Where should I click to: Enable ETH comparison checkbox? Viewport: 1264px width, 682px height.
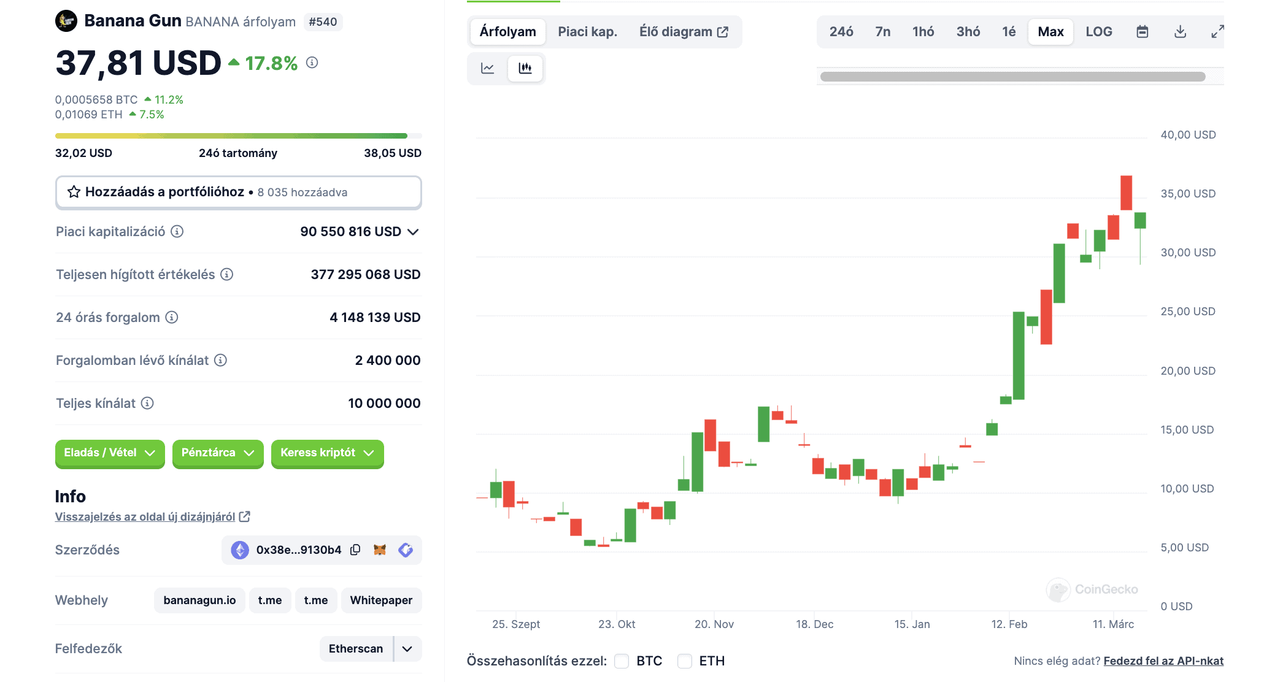click(x=685, y=661)
